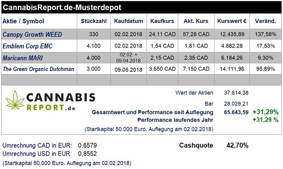
Task: Click the Veränd. column header
Action: [266, 21]
